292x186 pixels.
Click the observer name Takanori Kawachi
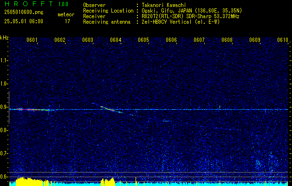164,5
